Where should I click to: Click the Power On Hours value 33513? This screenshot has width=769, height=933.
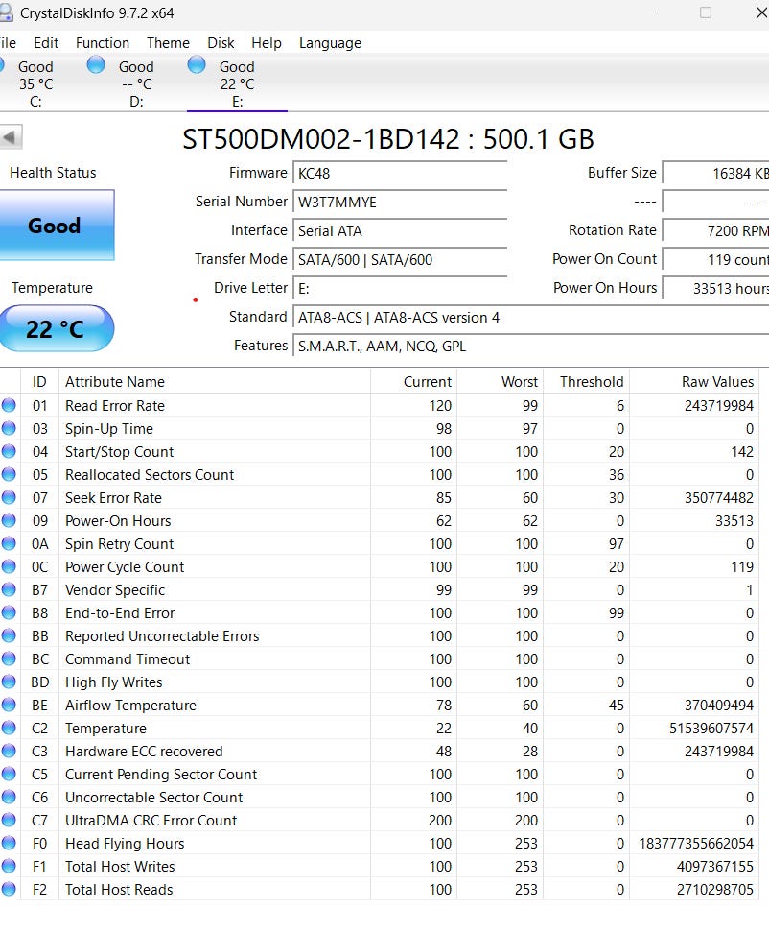click(715, 289)
